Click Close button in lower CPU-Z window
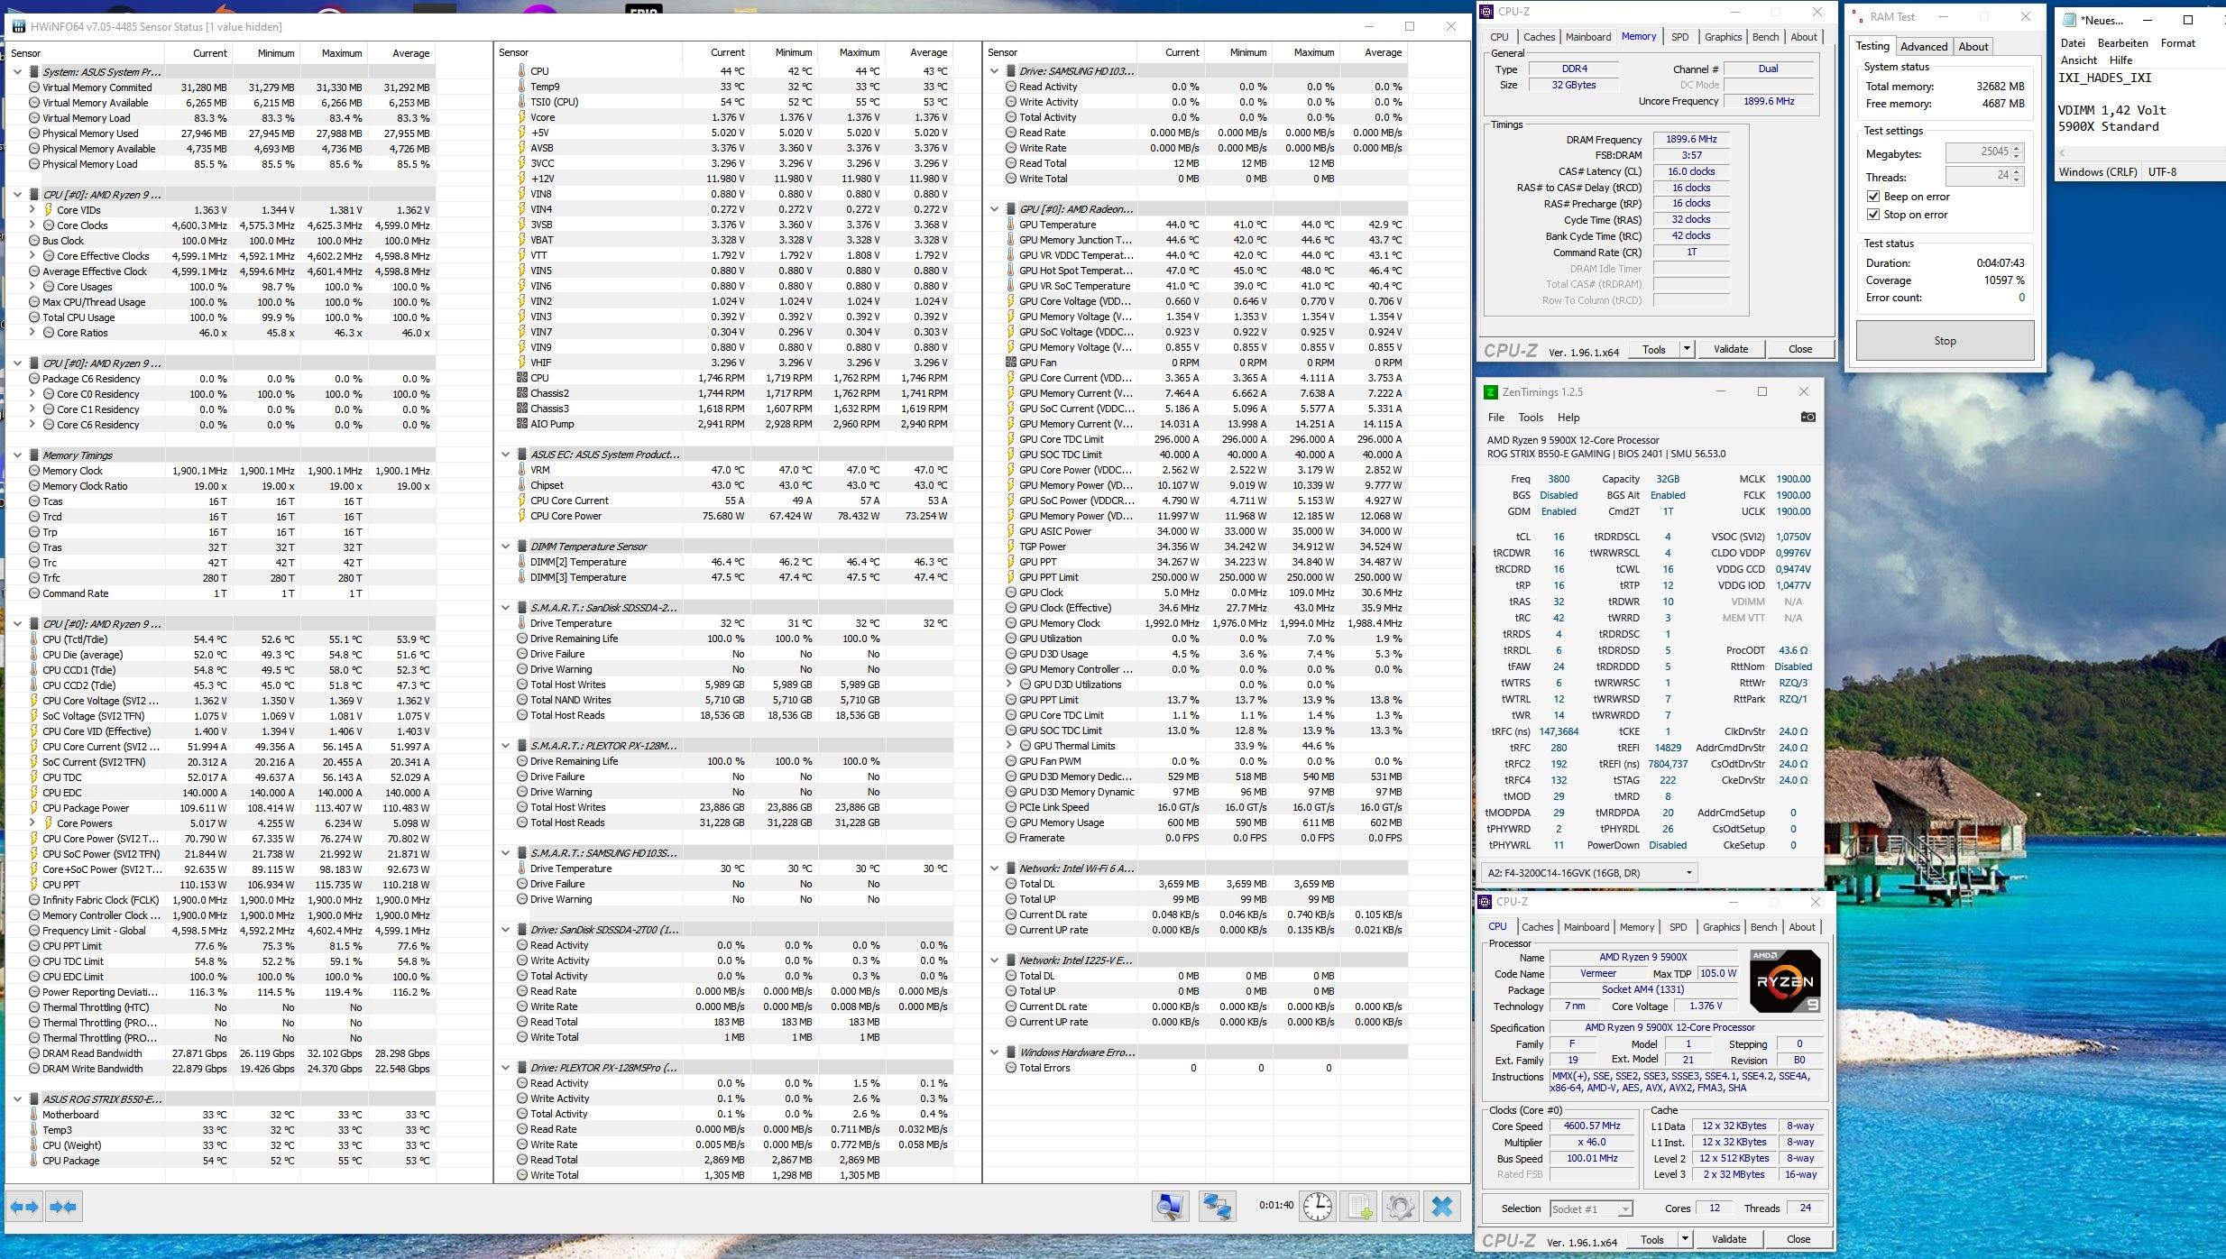This screenshot has width=2226, height=1259. coord(1798,1239)
